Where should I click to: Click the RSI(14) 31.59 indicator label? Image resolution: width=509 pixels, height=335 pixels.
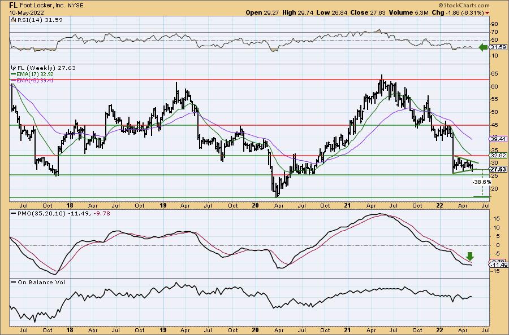tap(40, 20)
